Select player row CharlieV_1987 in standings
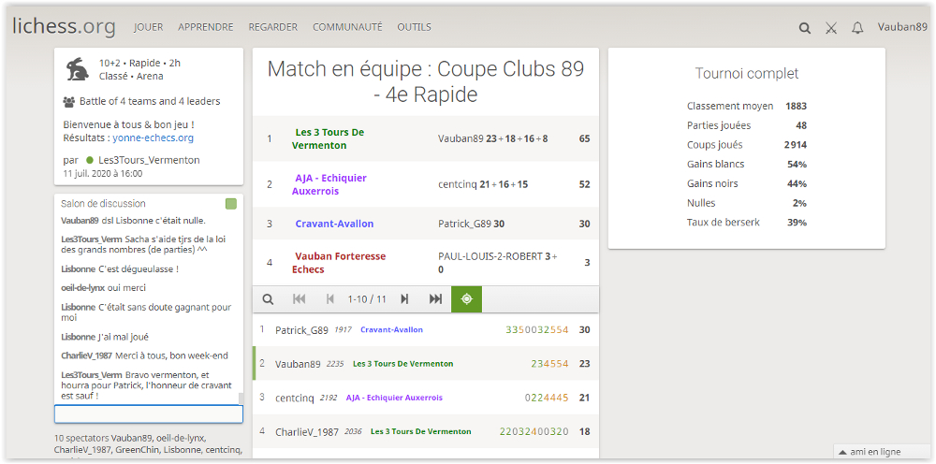Image resolution: width=936 pixels, height=464 pixels. pyautogui.click(x=426, y=431)
